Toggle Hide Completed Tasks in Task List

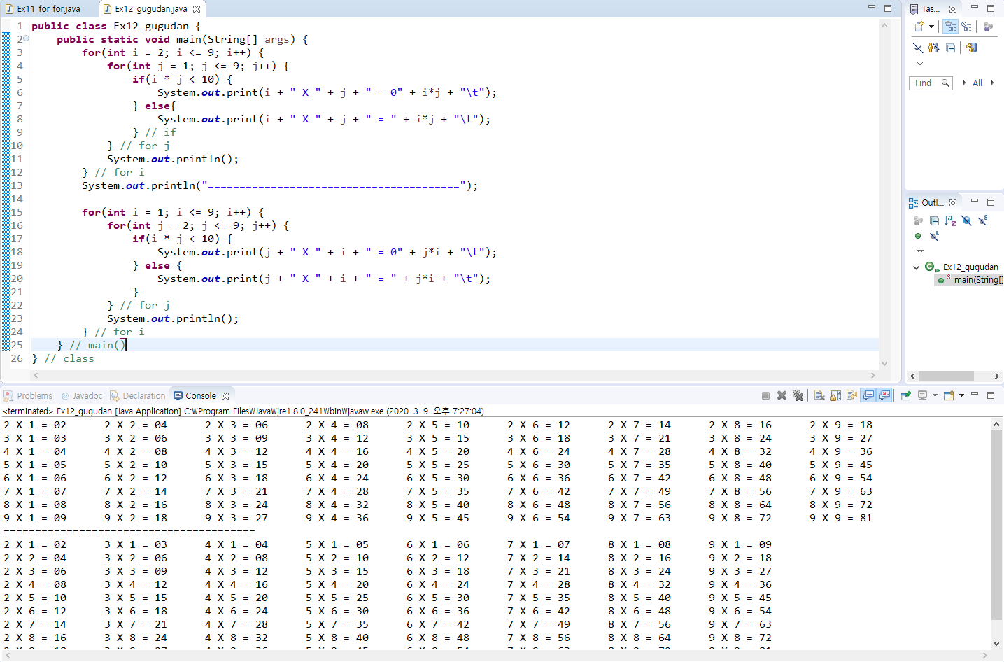click(x=918, y=48)
